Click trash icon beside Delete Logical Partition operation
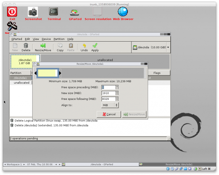 (12, 120)
